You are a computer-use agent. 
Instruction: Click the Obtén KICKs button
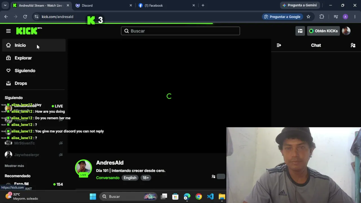point(323,31)
